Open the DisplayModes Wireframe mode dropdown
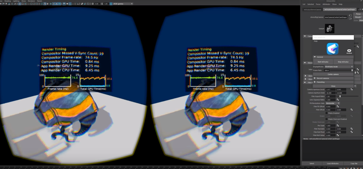Viewport: 363px width, 169px height. coord(339,67)
